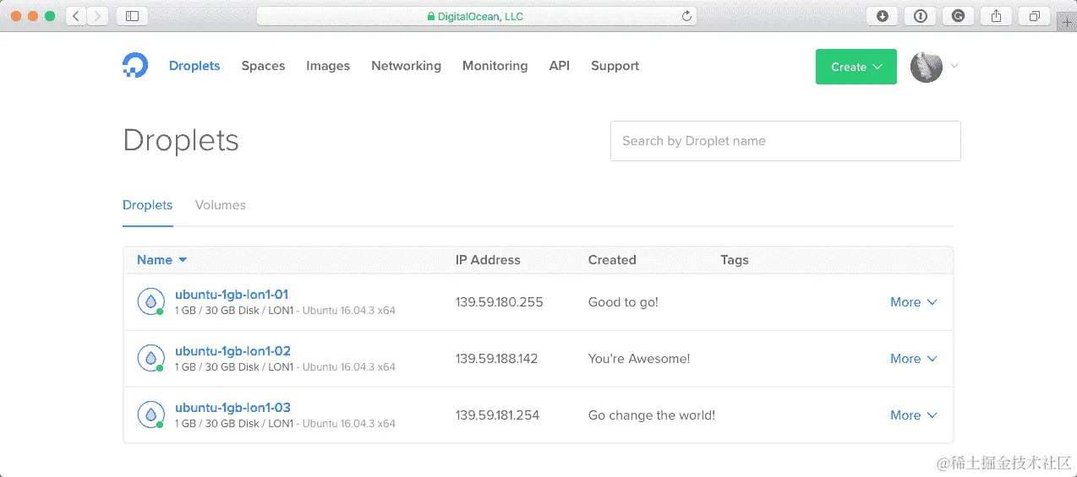
Task: Click droplet icon for ubuntu-1gb-lon1-03
Action: click(x=151, y=415)
